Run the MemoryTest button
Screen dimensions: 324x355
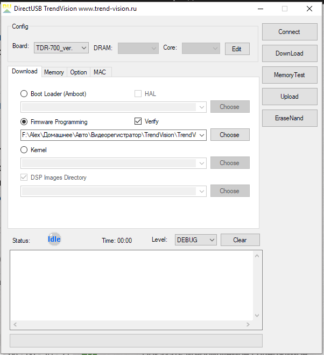click(x=289, y=75)
